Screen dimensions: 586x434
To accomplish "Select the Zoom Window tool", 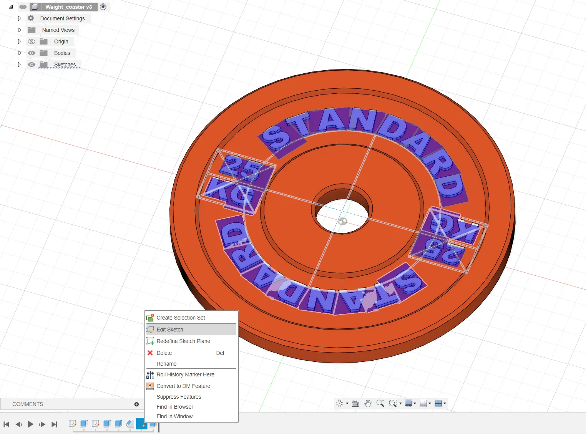I will [393, 403].
